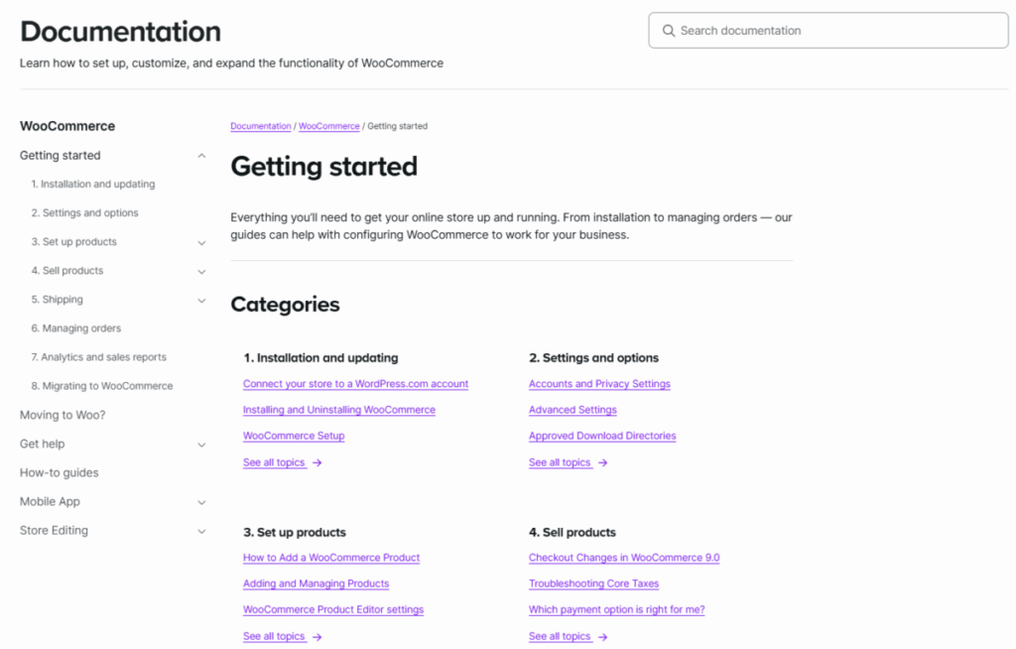The width and height of the screenshot is (1016, 649).
Task: Collapse the Getting started sidebar section
Action: click(201, 156)
